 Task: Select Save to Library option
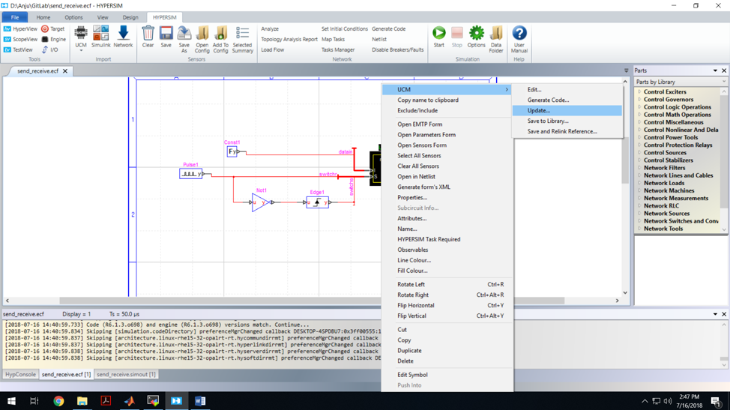[x=567, y=121]
